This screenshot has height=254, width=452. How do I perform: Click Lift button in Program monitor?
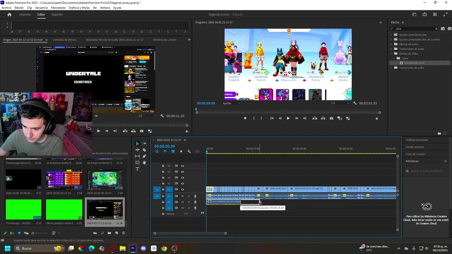315,118
